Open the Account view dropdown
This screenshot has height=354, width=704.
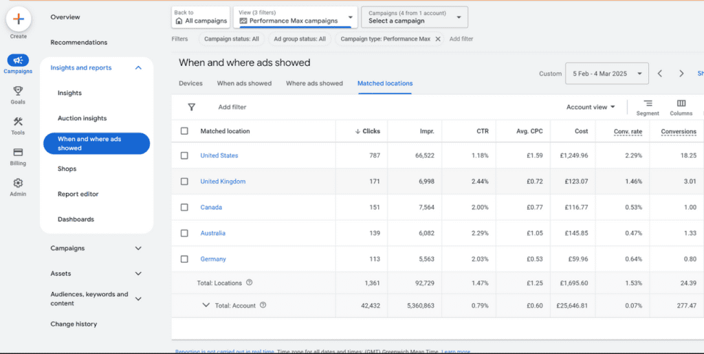tap(591, 107)
